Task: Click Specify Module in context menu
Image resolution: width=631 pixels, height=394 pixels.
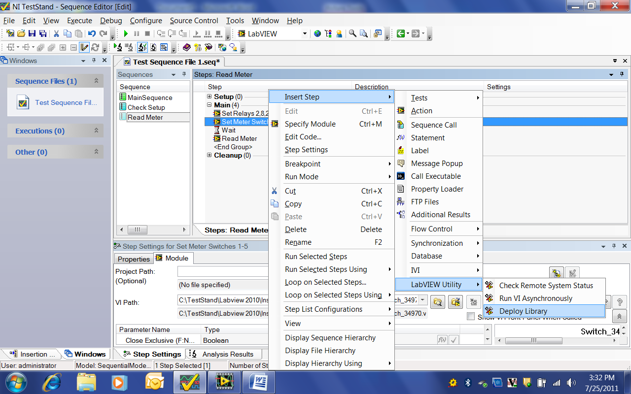Action: tap(331, 124)
